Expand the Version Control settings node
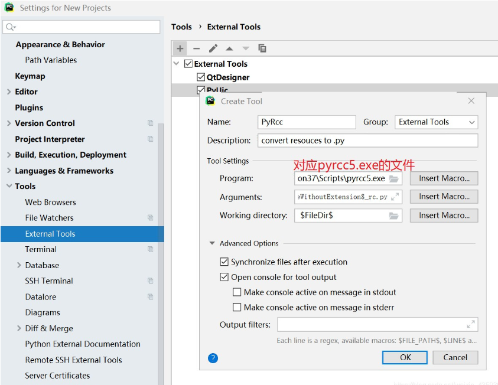This screenshot has height=385, width=498. [8, 123]
